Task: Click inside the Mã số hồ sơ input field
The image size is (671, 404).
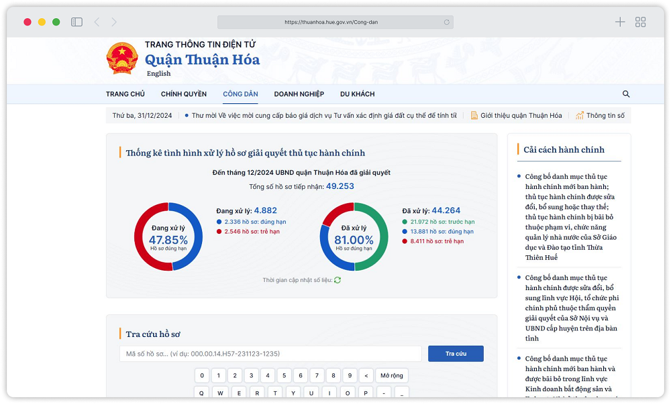Action: [268, 353]
